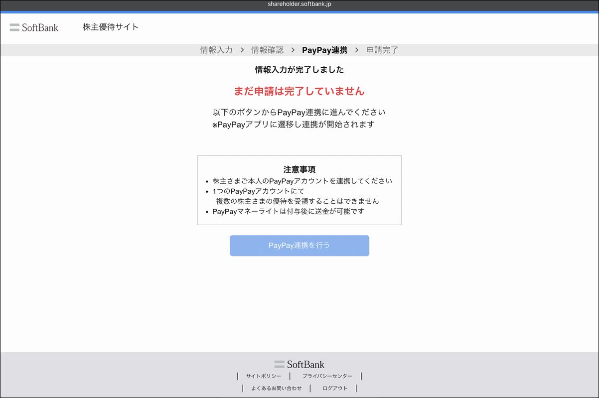Click the PayPayマネーライトは付与後に送金が可能です bullet
This screenshot has height=398, width=599.
288,211
